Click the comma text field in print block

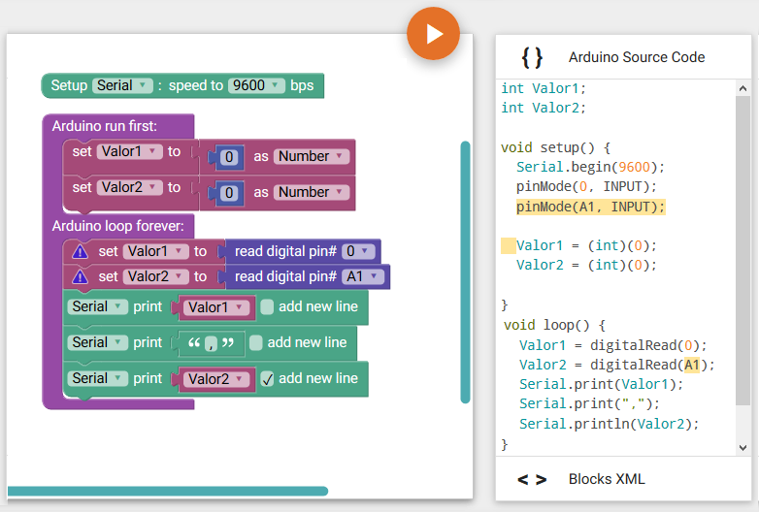tap(211, 343)
